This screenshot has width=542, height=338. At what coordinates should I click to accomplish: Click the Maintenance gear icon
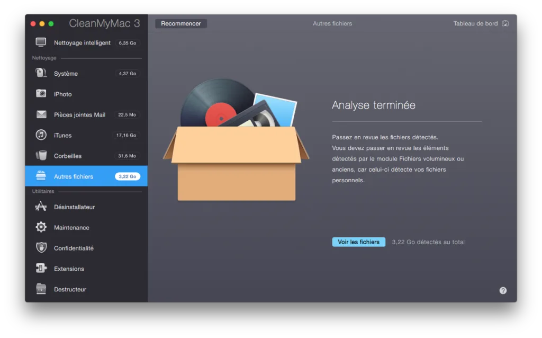pos(41,227)
